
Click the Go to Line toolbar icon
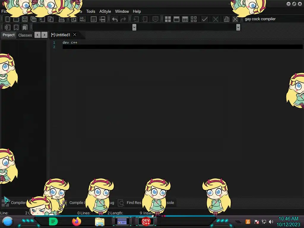tap(102, 19)
